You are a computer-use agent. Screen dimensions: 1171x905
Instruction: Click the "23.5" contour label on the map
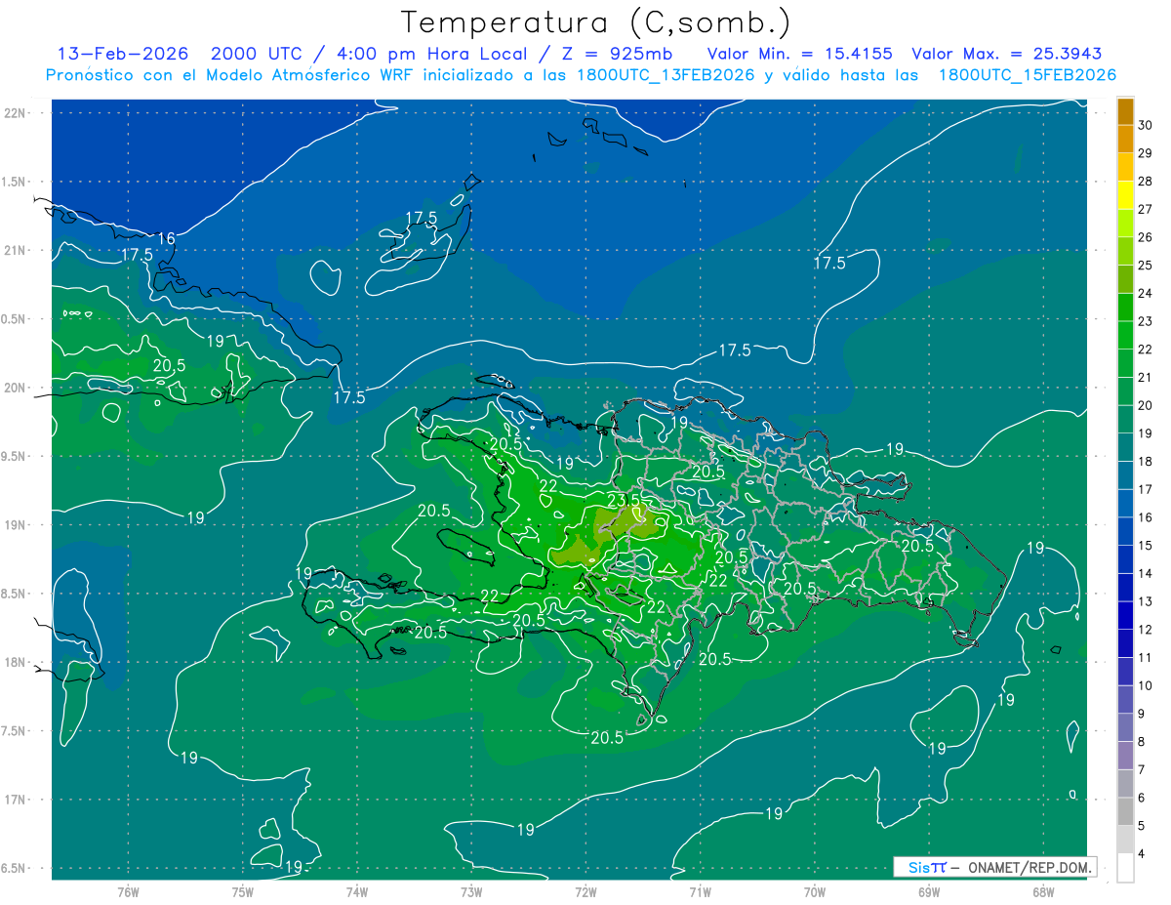[624, 499]
